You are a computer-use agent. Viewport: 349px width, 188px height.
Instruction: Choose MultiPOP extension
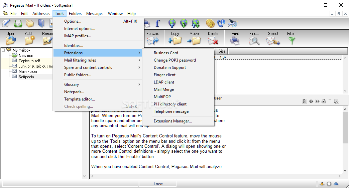(x=178, y=96)
